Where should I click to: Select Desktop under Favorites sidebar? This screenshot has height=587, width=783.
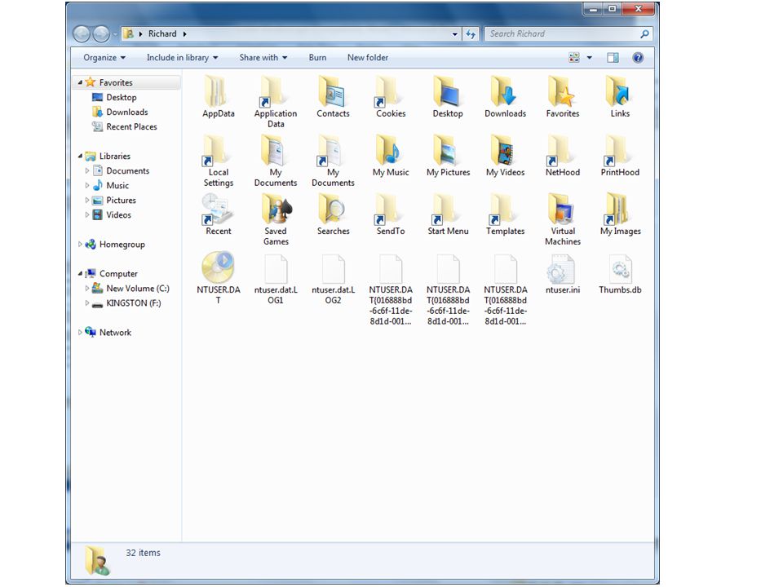pos(122,97)
